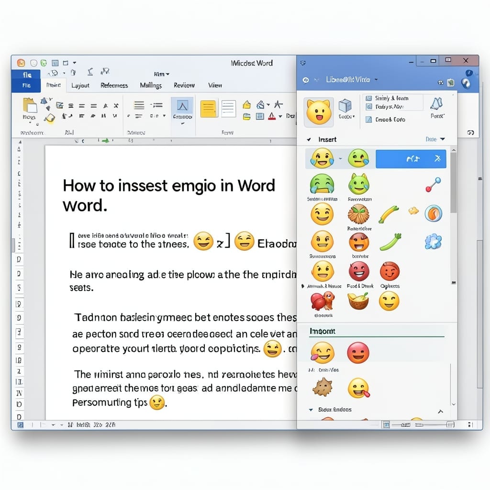The image size is (490, 490).
Task: Open the dropdown at right of the Insert row
Action: [443, 139]
